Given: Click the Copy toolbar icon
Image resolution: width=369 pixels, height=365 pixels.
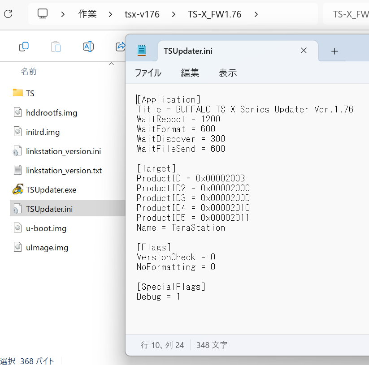Looking at the screenshot, I should [x=24, y=47].
